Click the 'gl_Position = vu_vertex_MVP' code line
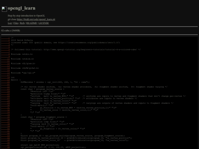The image size is (199, 149). coord(73,108)
